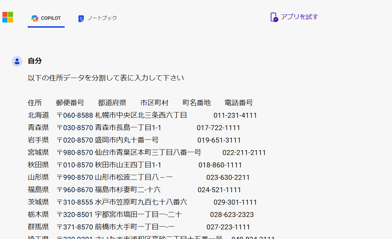Image resolution: width=392 pixels, height=239 pixels.
Task: Click phone number 029-301-1111
Action: [x=235, y=202]
